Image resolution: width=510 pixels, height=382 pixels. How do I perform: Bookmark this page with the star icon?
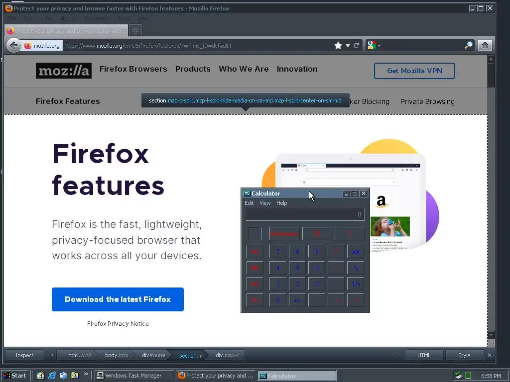[x=338, y=45]
